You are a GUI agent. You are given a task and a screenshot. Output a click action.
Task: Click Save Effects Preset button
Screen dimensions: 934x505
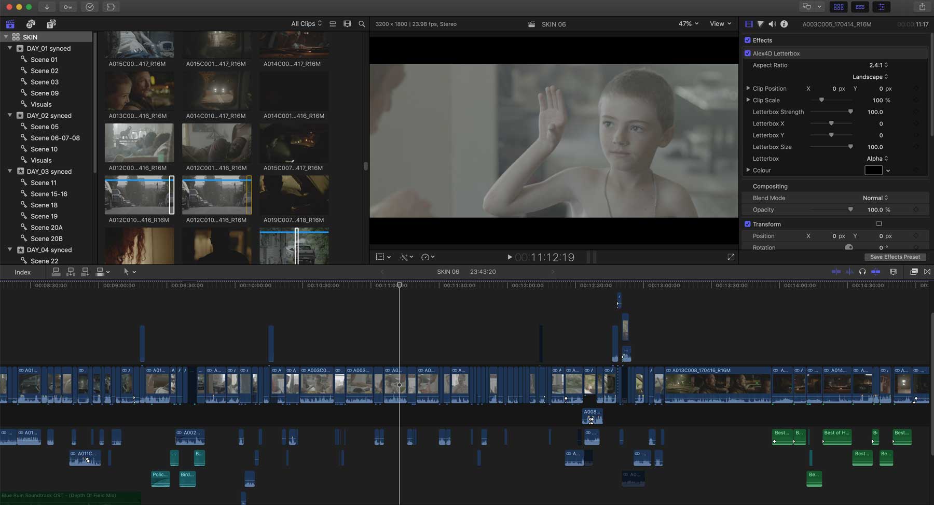pos(895,257)
